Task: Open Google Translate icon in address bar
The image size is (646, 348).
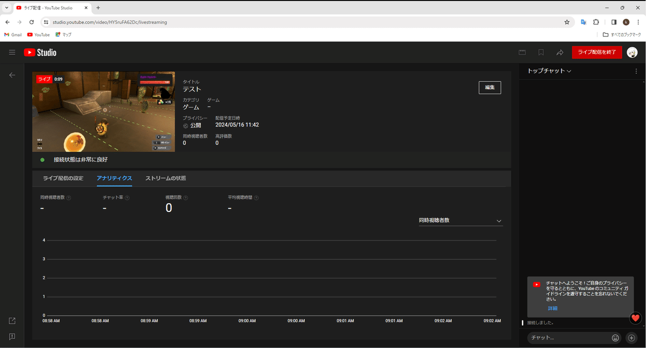Action: pos(583,22)
